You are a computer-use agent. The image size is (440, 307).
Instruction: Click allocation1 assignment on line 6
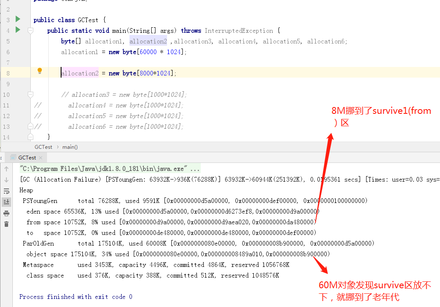click(x=79, y=52)
